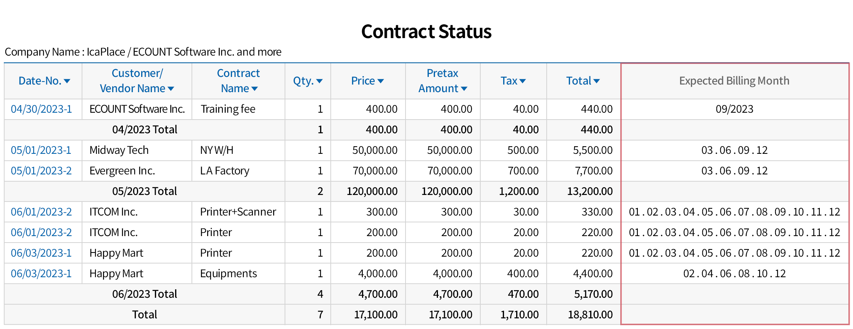Open the 06/01/2023-2 Printer+Scanner contract link
853x329 pixels.
click(x=41, y=212)
